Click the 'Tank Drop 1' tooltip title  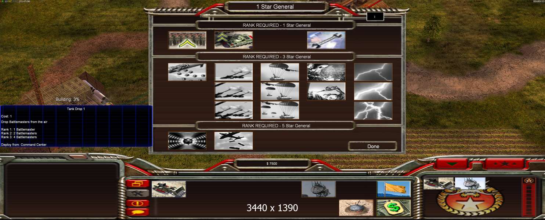coord(76,109)
